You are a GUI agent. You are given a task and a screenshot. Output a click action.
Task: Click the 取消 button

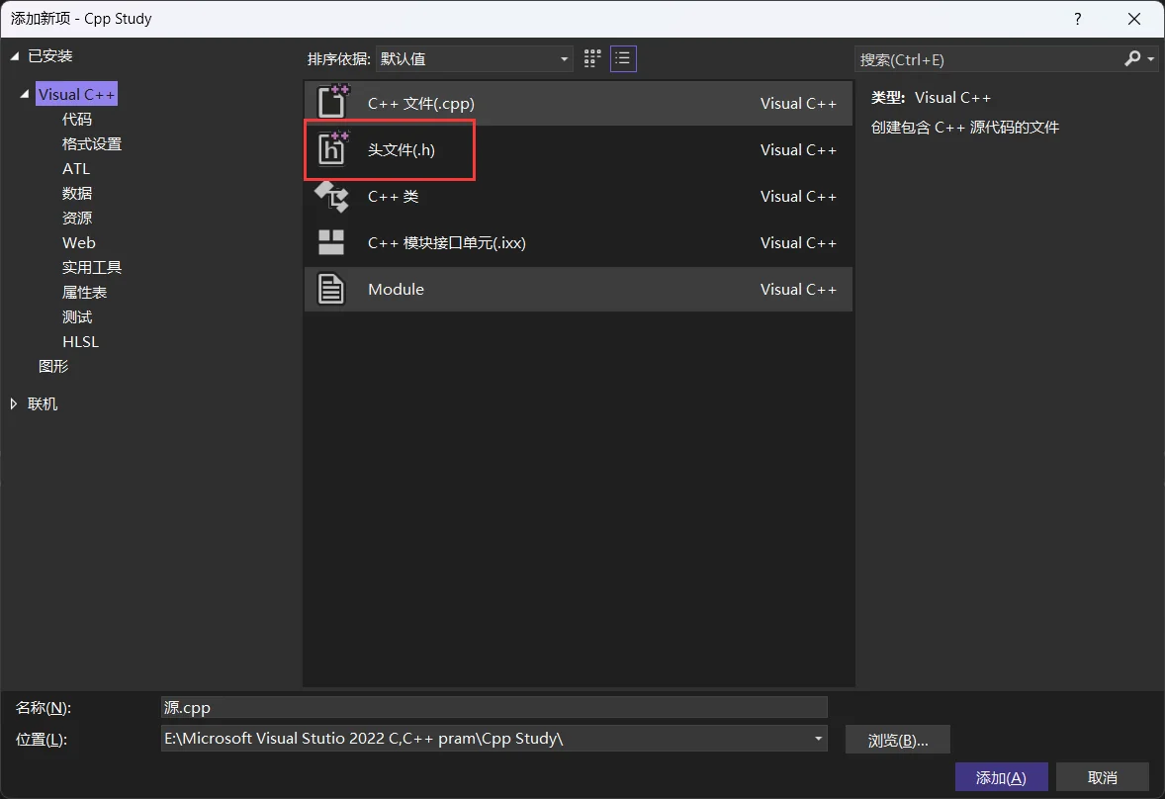pos(1102,776)
